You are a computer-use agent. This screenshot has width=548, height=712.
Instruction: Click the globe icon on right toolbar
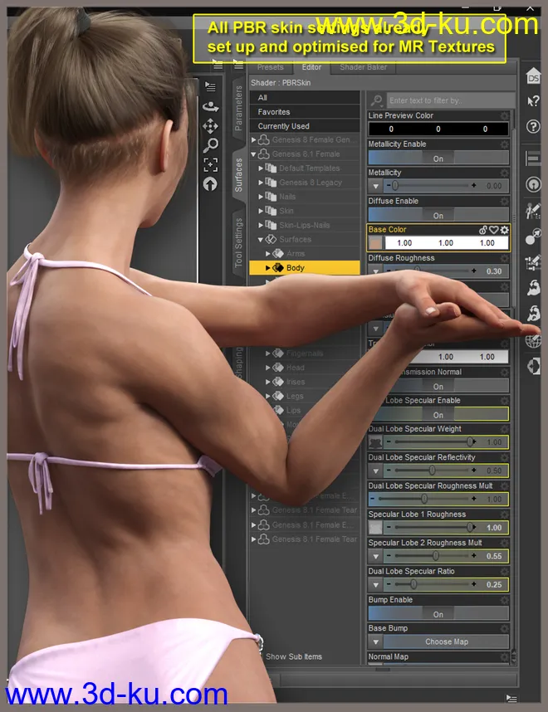point(533,340)
